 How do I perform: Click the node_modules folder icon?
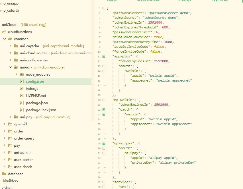coord(22,74)
